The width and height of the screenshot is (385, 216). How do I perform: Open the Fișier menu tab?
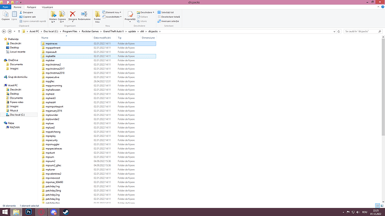click(6, 7)
